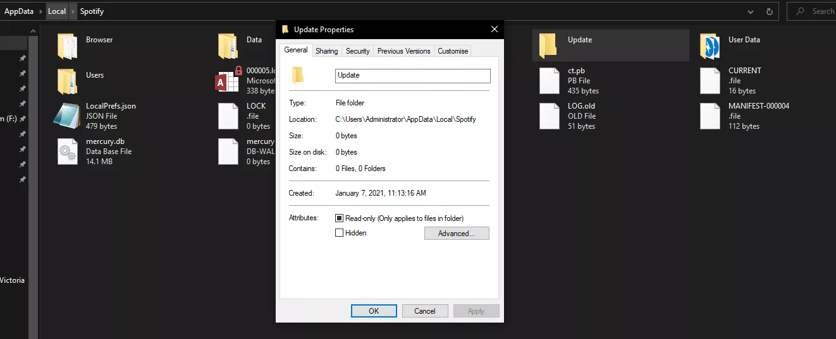836x339 pixels.
Task: Expand the chevron after Local breadcrumb
Action: pyautogui.click(x=73, y=11)
